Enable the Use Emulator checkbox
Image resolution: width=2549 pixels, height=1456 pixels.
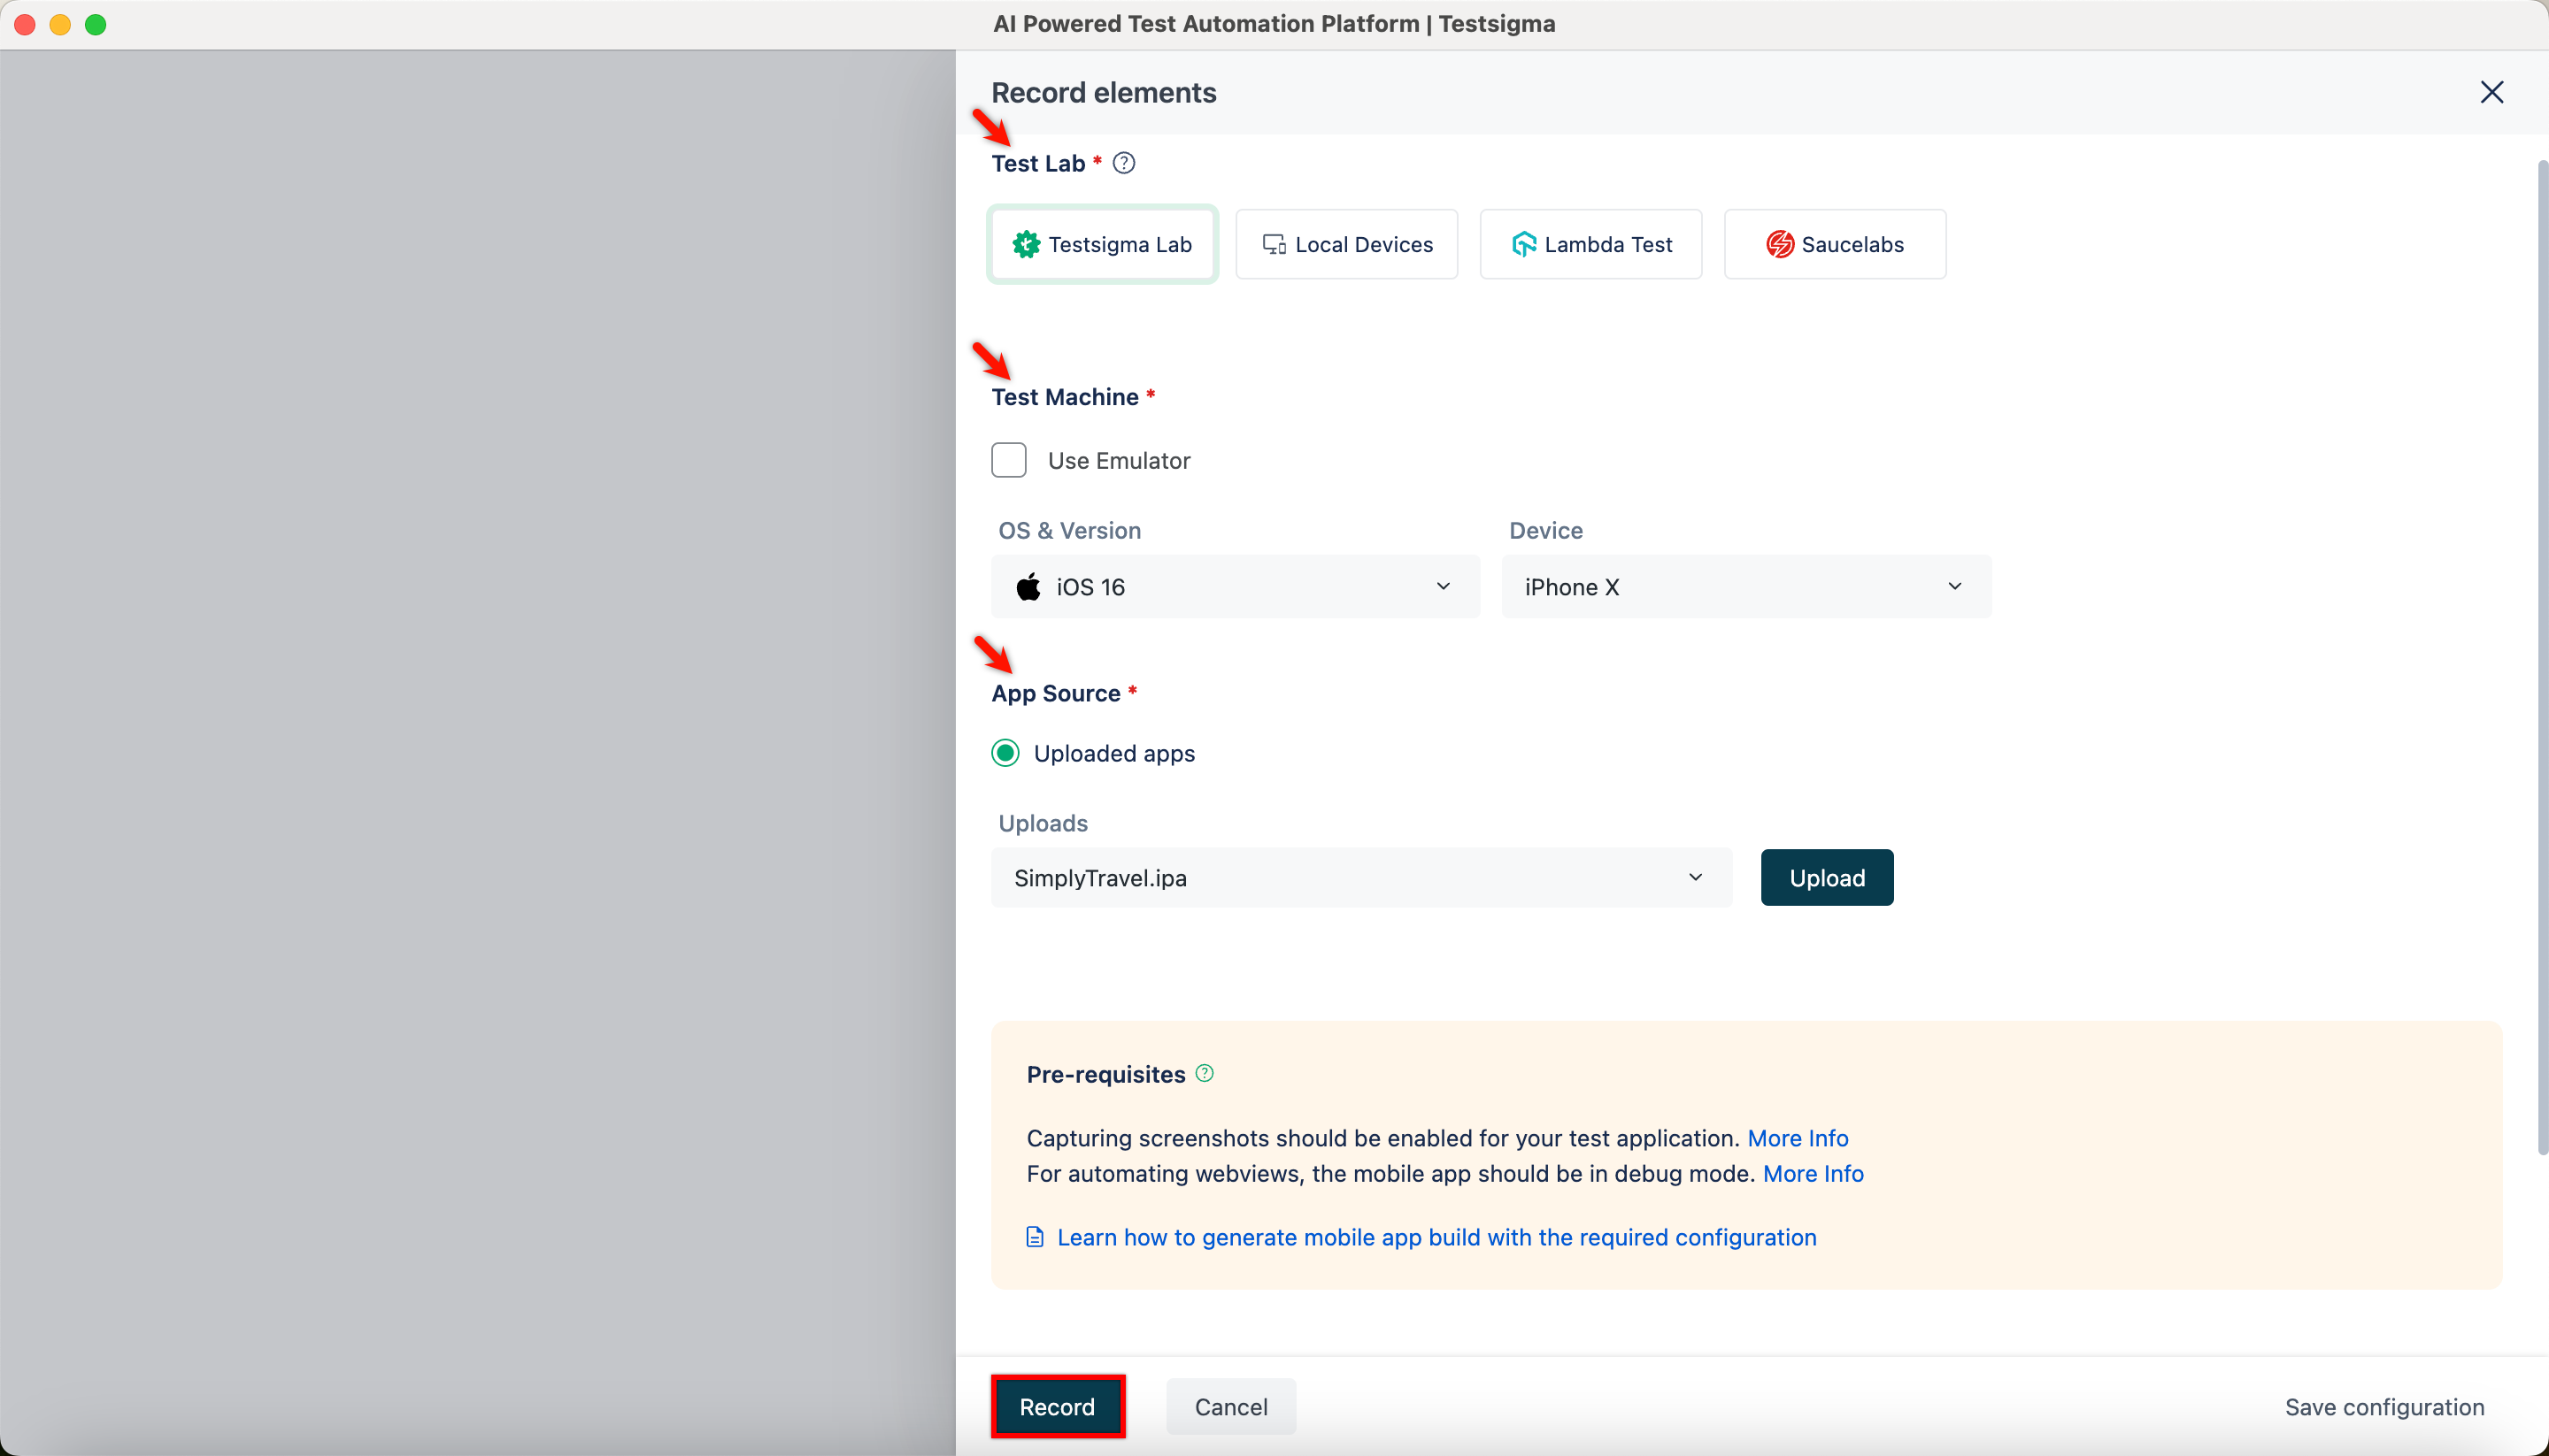click(1008, 460)
